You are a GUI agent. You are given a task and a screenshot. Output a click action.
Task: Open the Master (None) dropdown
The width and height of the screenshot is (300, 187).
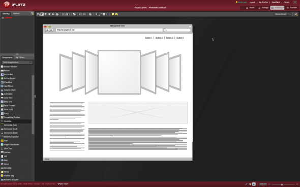(x=283, y=14)
